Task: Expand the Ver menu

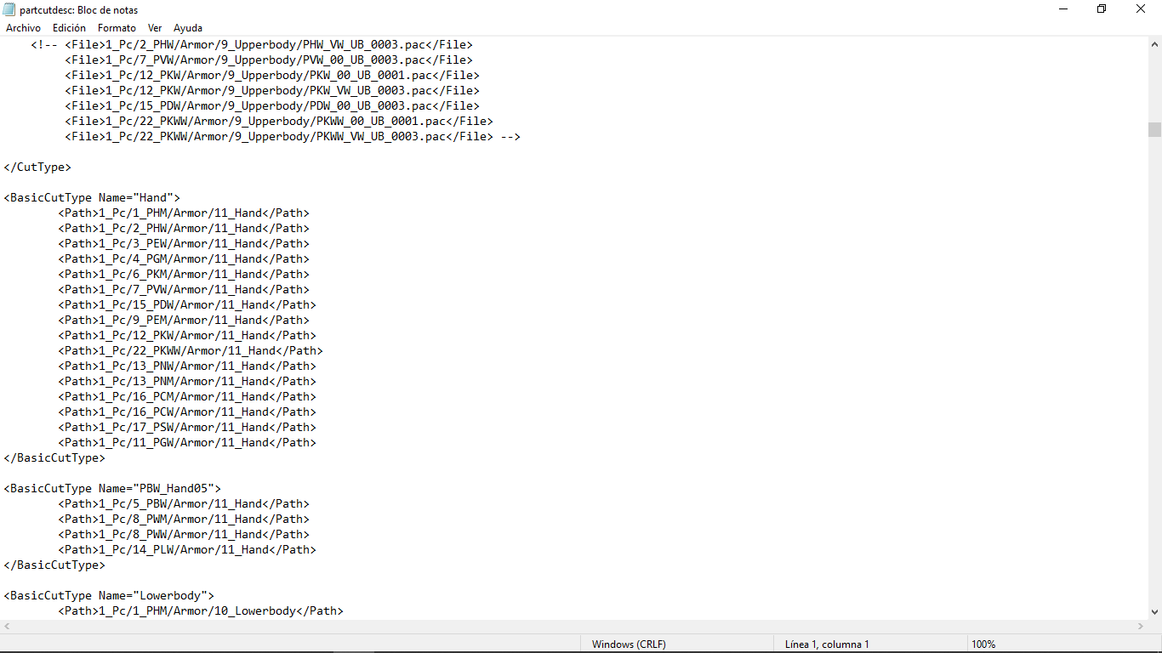Action: point(155,28)
